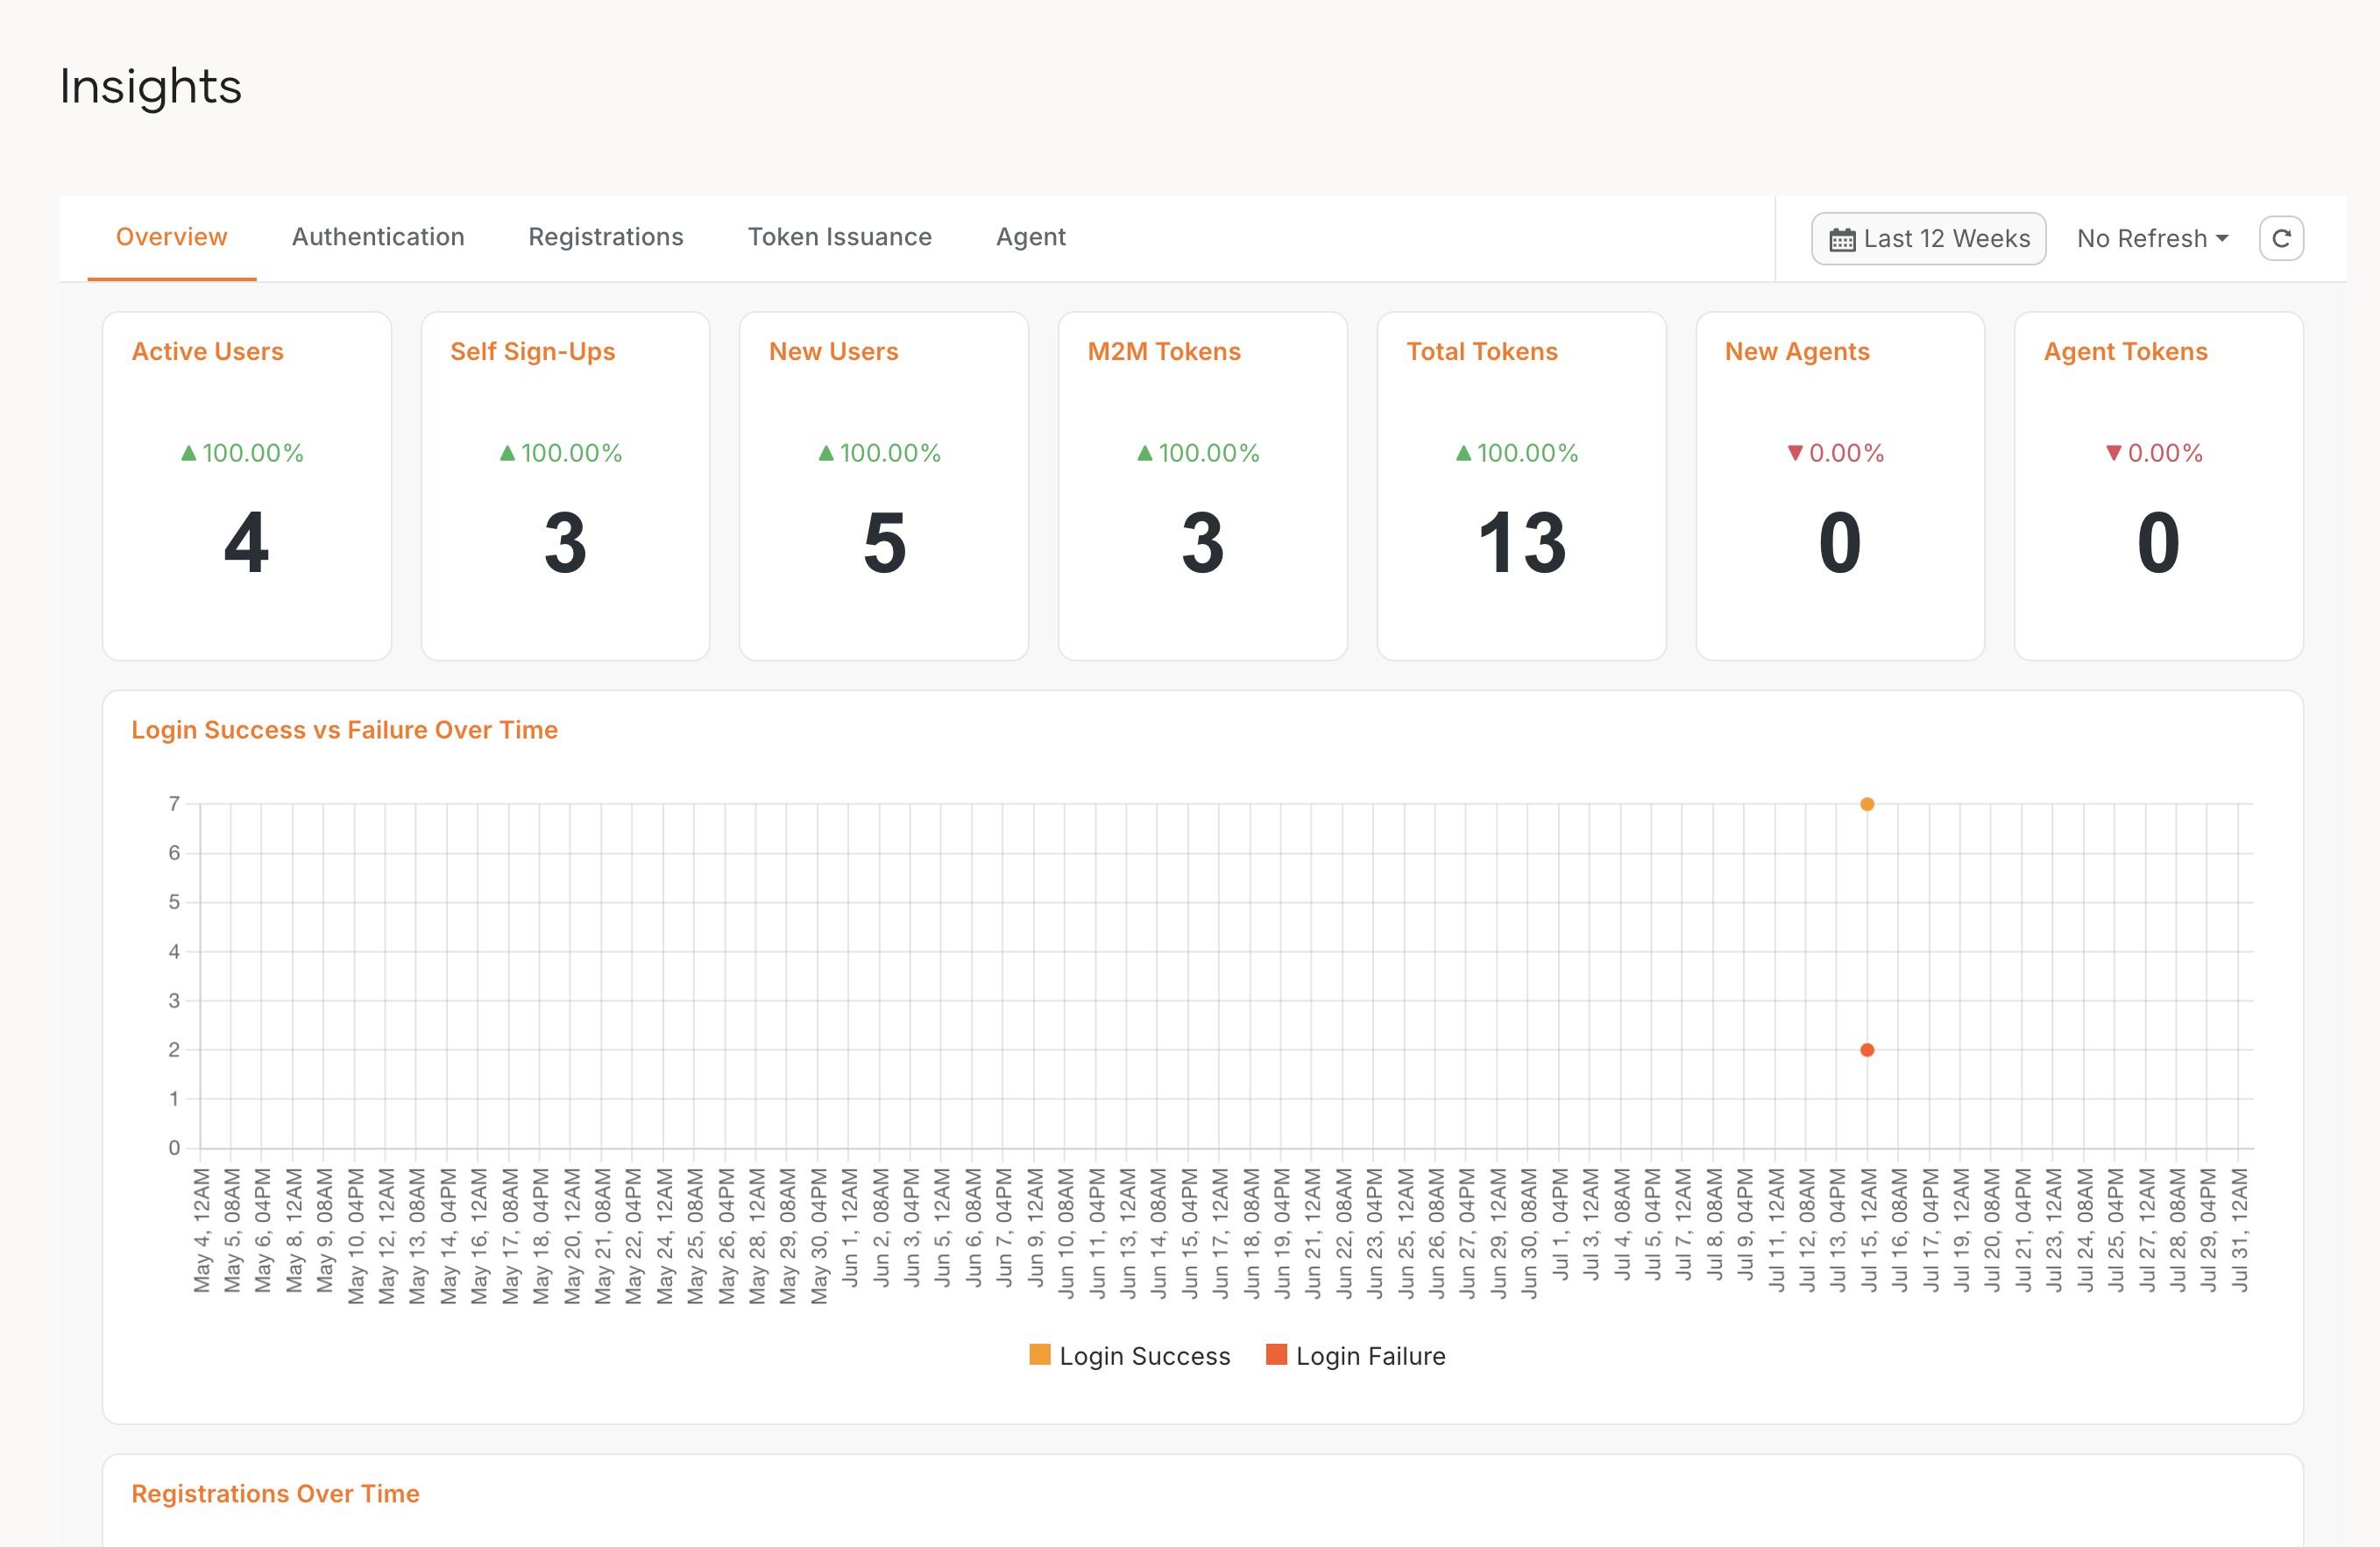
Task: Click the Login Success vs Failure Over Time heading
Action: click(345, 731)
